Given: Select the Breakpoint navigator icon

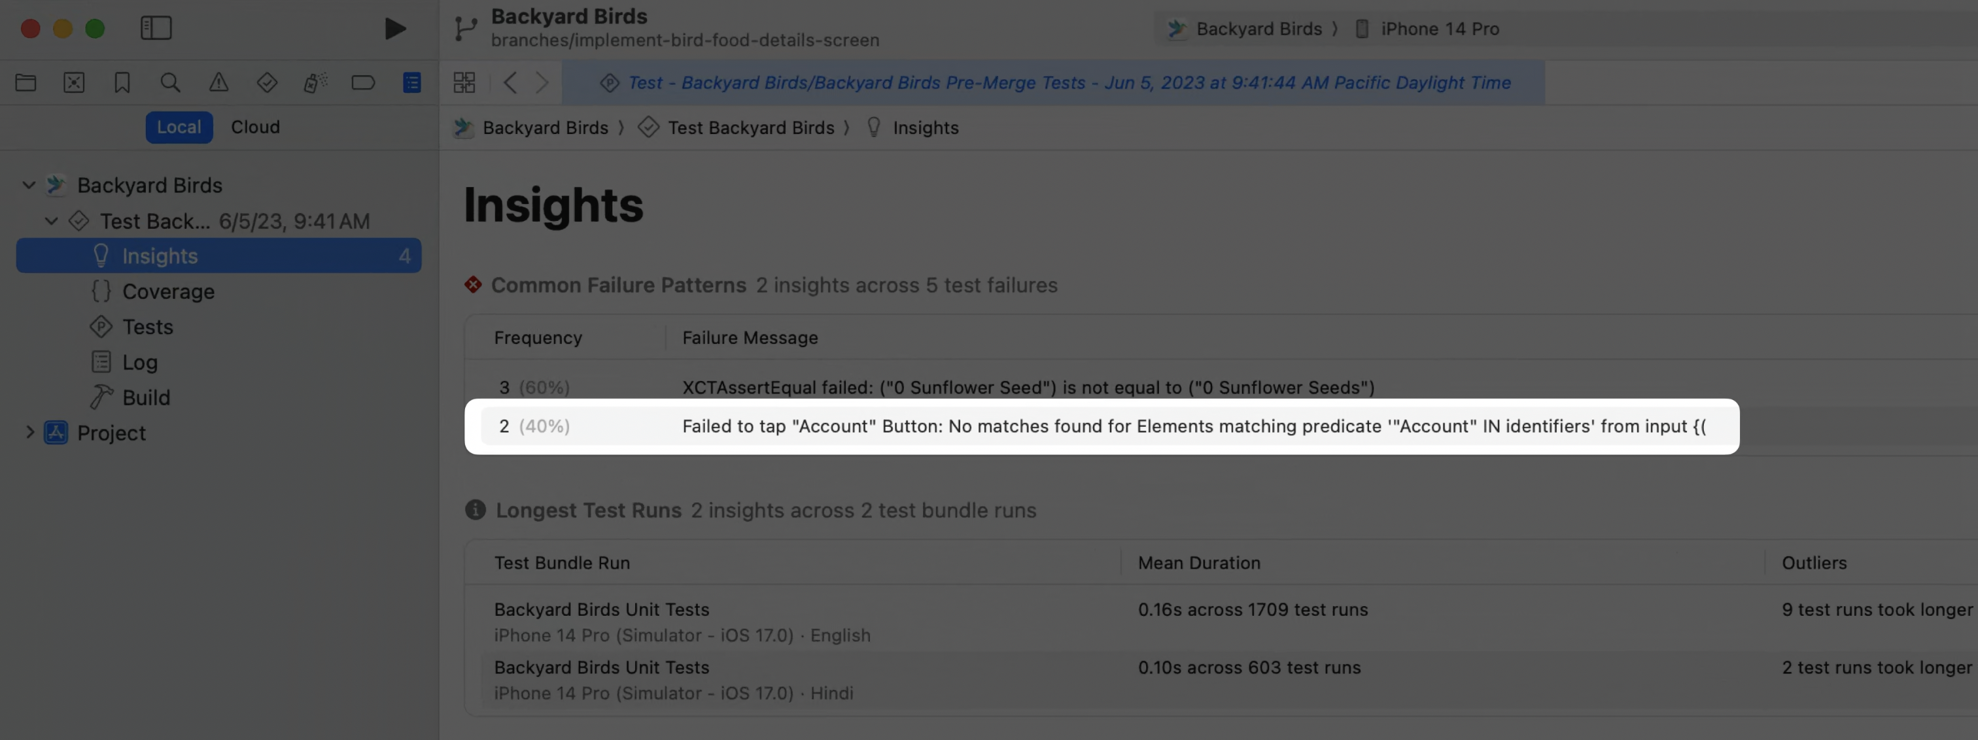Looking at the screenshot, I should click(x=363, y=82).
